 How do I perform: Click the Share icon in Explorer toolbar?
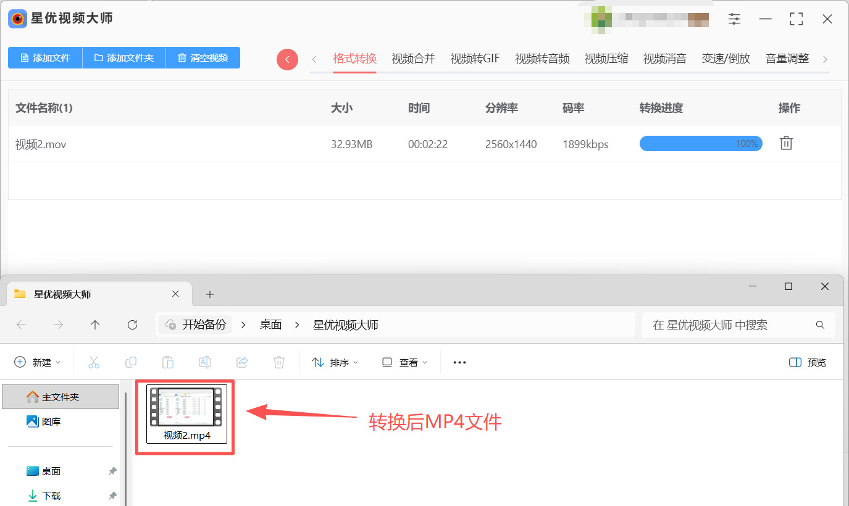click(x=242, y=362)
